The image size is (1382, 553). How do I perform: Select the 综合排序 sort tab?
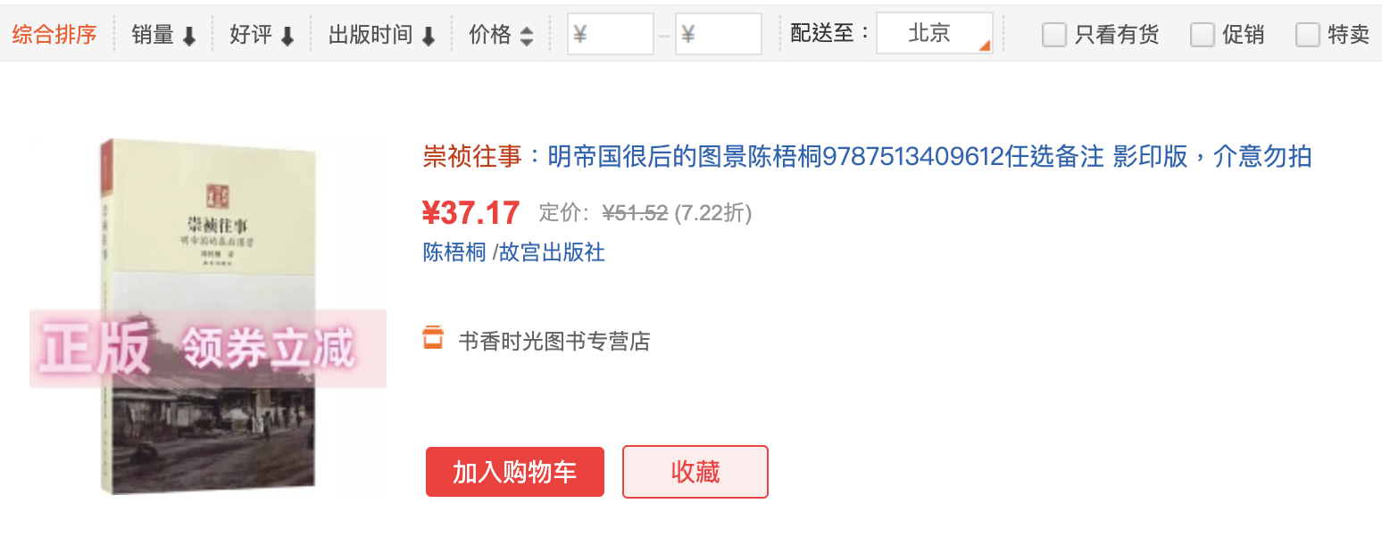point(54,35)
